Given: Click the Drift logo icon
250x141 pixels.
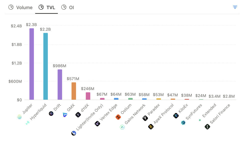Looking at the screenshot, I should [51, 113].
